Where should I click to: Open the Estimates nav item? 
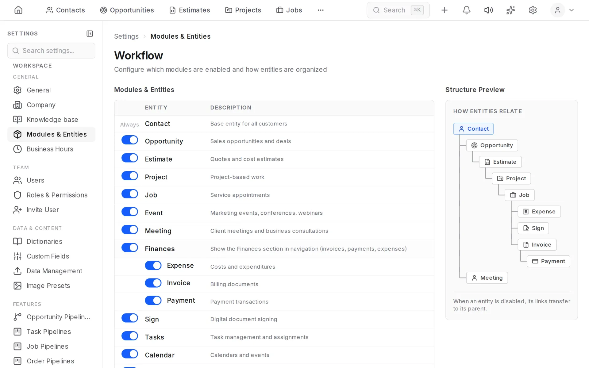[190, 10]
